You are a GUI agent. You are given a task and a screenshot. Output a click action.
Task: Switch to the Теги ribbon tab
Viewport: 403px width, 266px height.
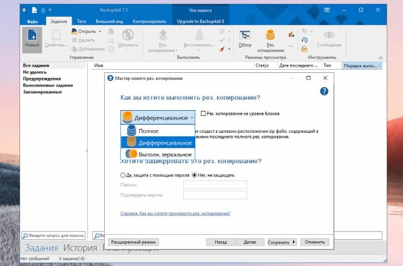pyautogui.click(x=81, y=21)
